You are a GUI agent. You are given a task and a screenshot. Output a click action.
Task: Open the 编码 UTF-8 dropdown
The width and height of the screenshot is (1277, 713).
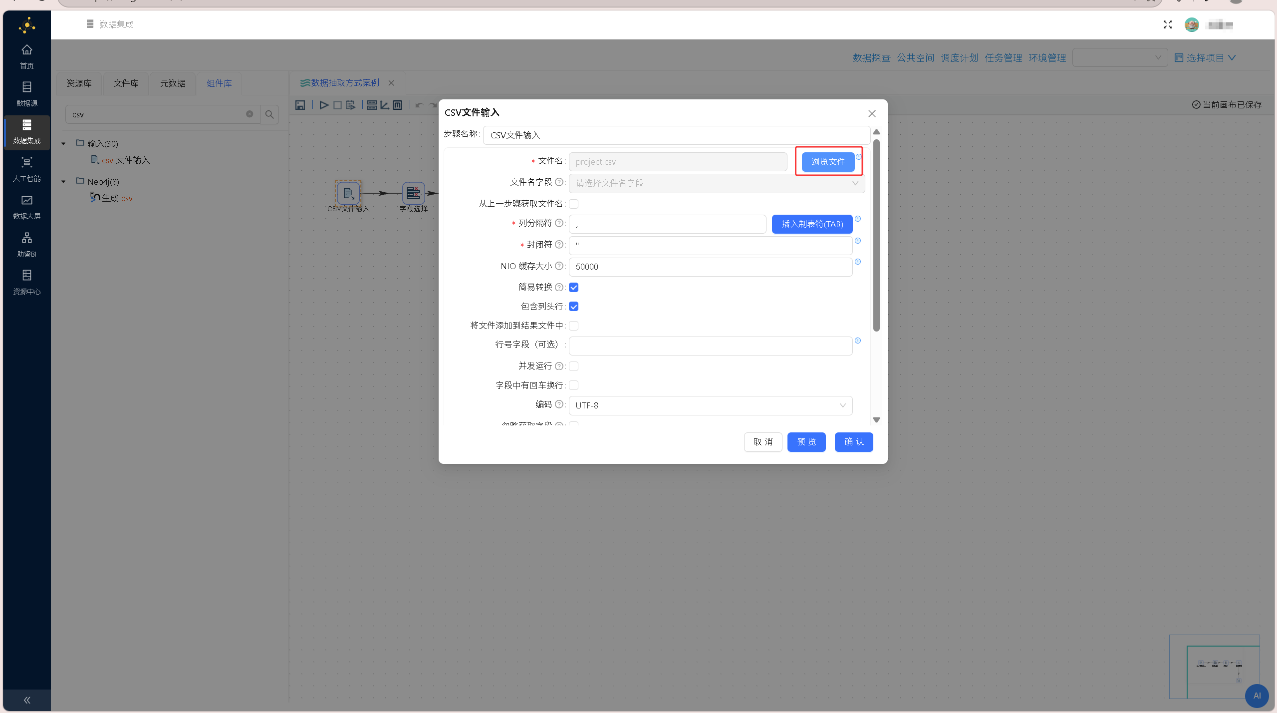(x=711, y=405)
